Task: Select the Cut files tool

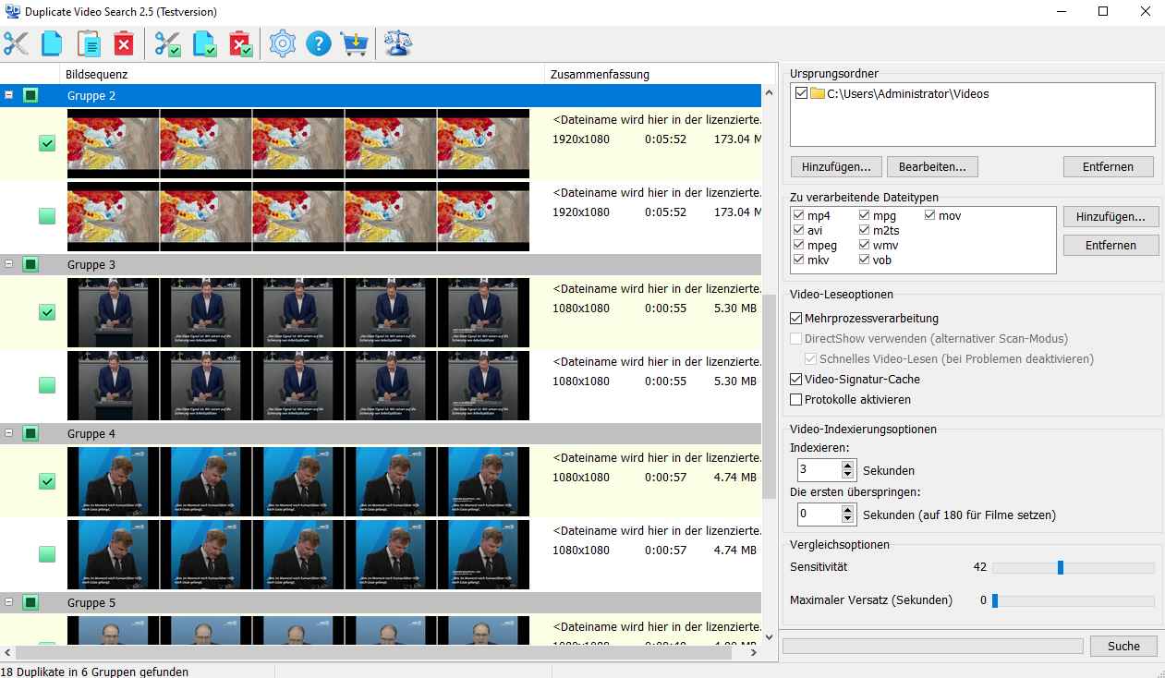Action: click(16, 42)
